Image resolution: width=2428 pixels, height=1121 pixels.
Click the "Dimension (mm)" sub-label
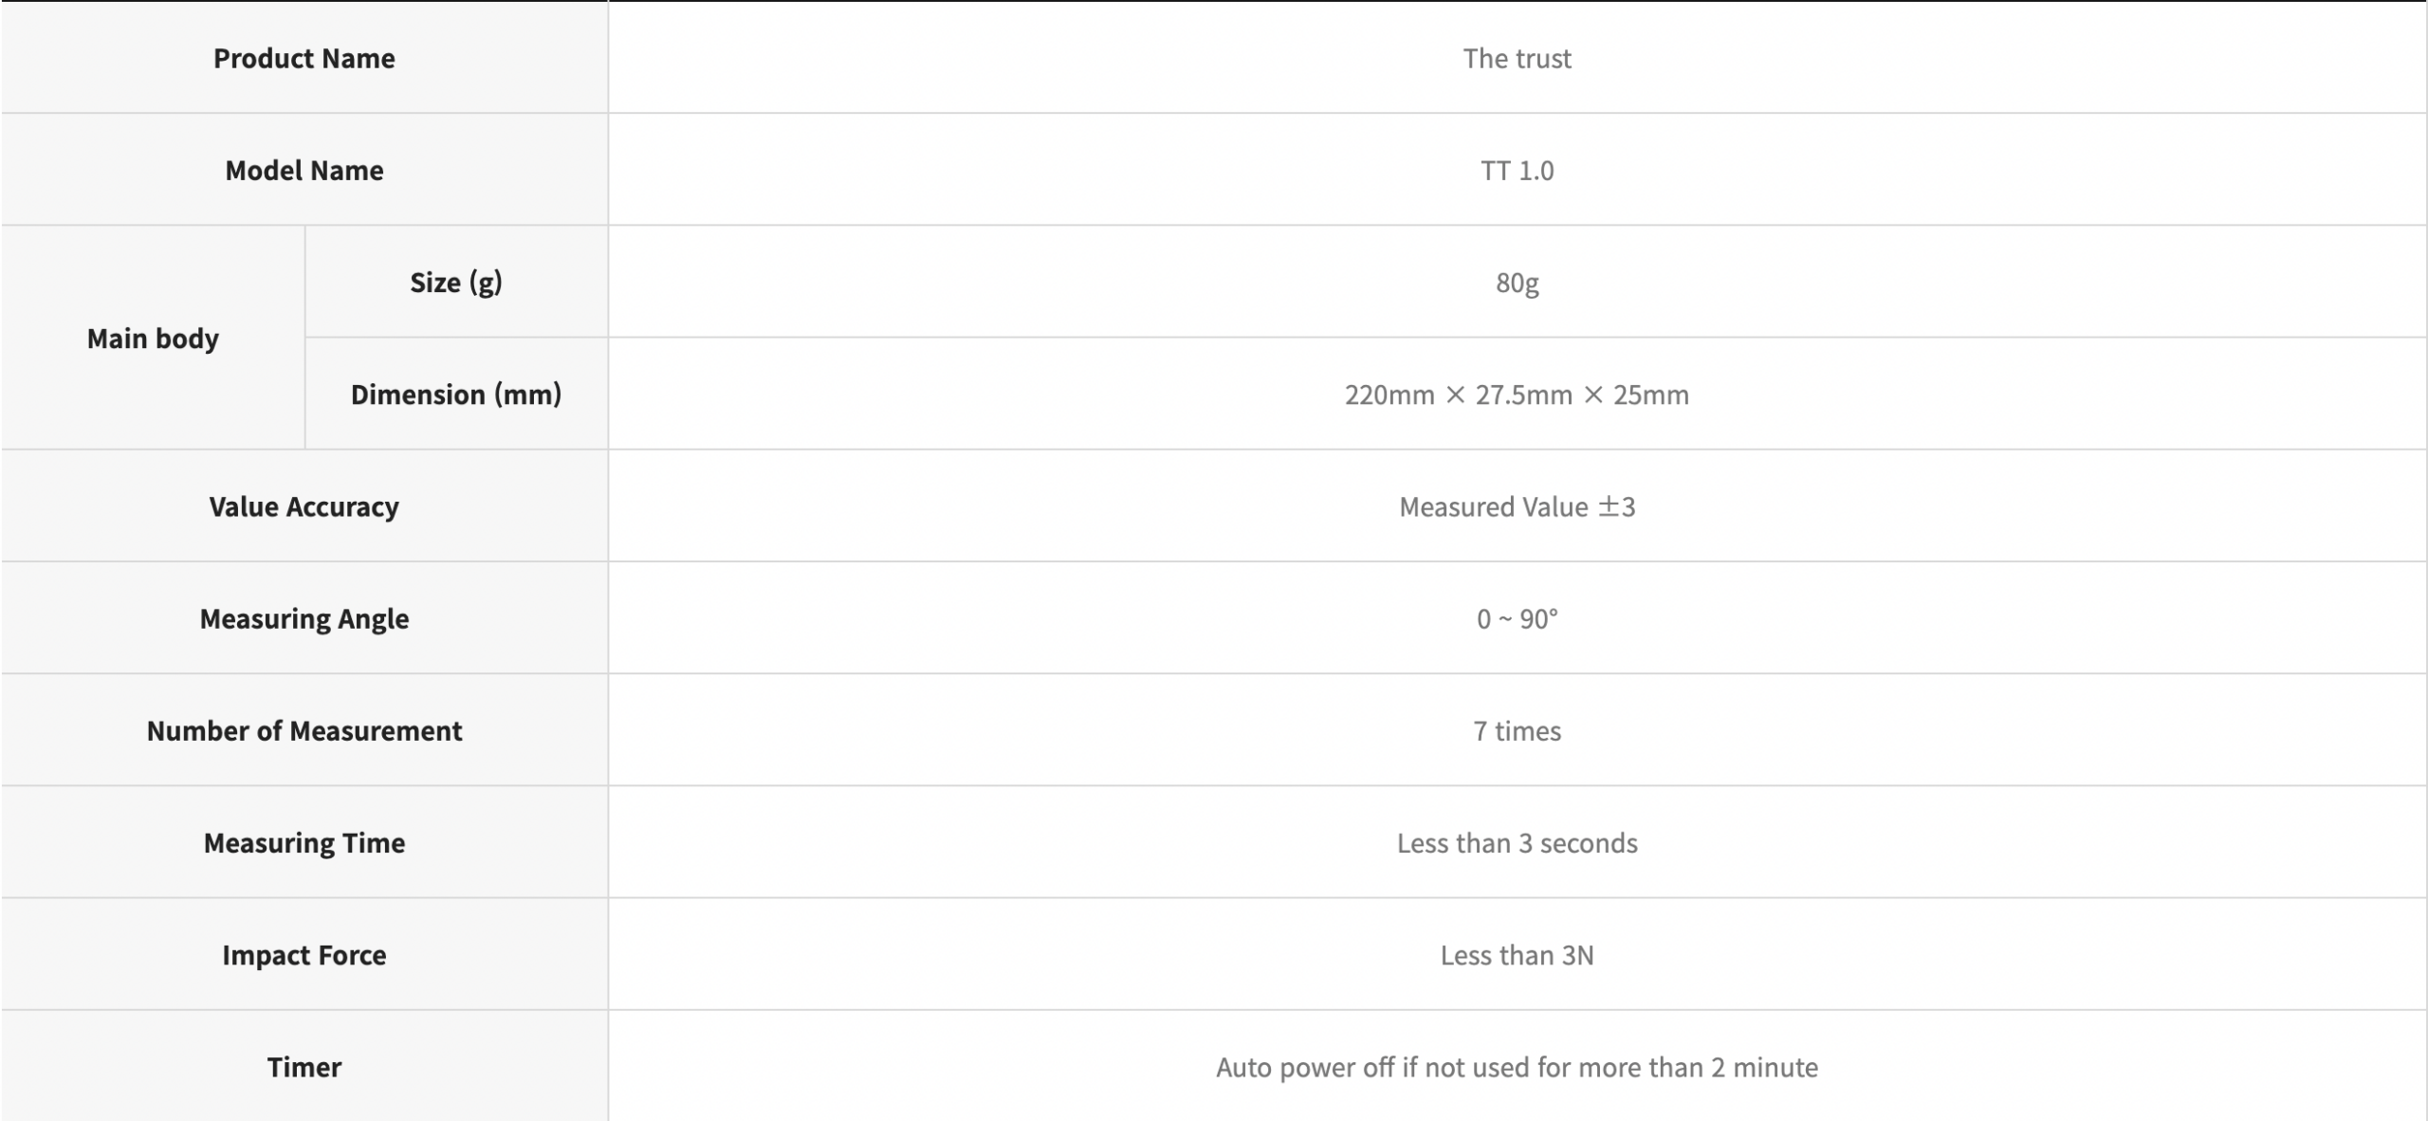[x=455, y=394]
